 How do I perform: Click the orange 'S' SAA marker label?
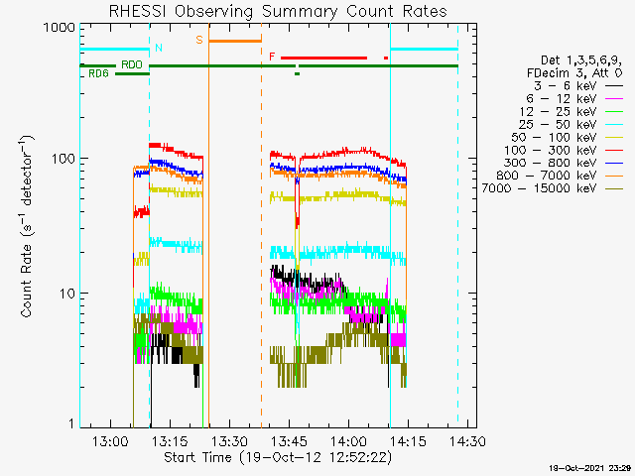[x=199, y=40]
